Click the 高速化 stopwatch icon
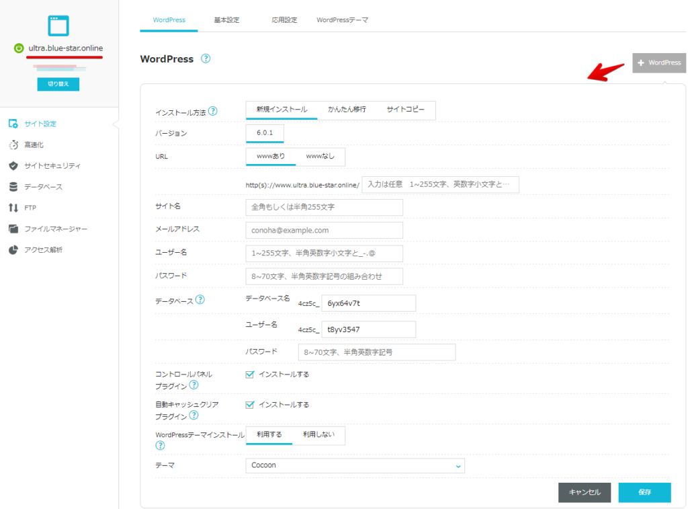 (x=13, y=145)
